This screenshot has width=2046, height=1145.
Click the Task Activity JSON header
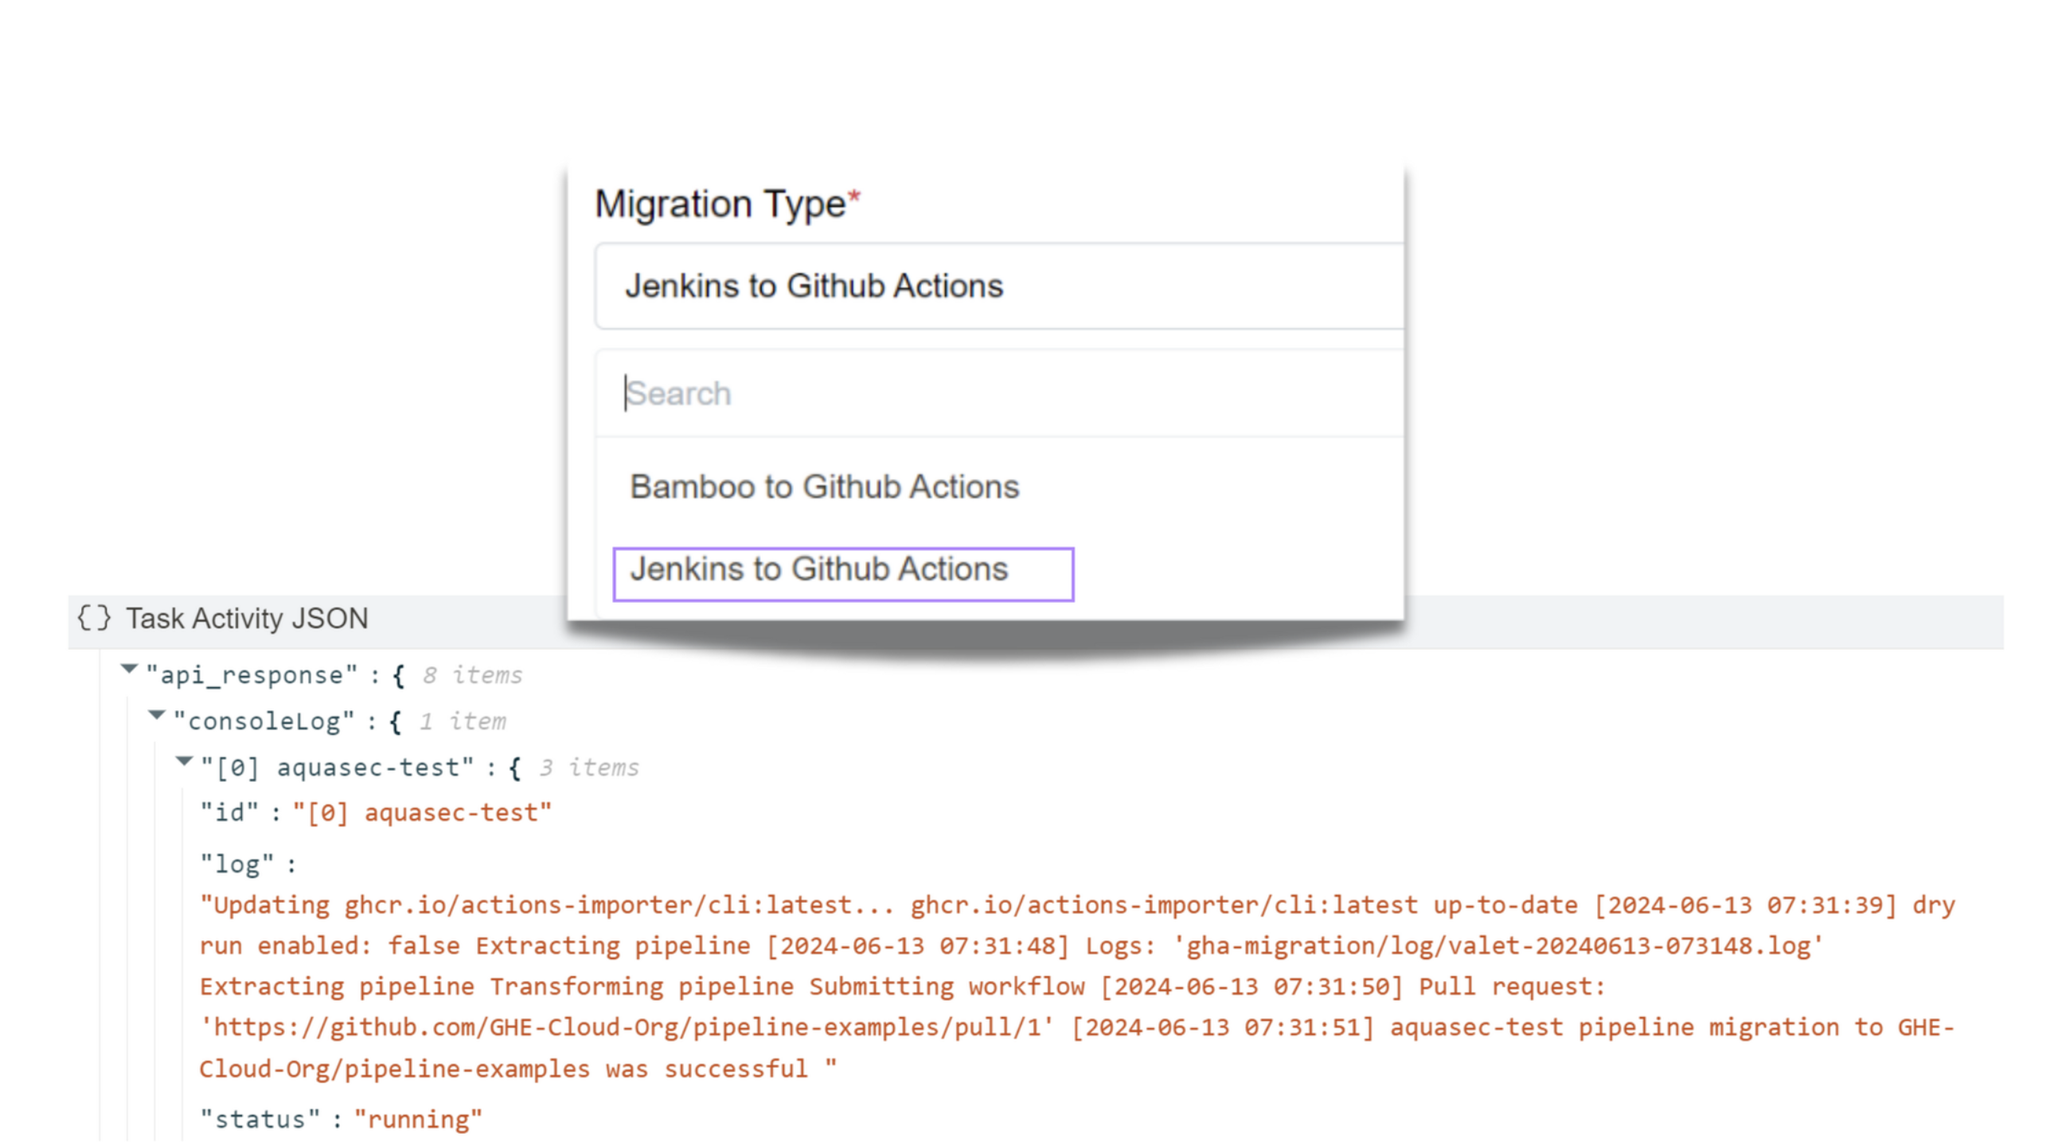point(247,619)
